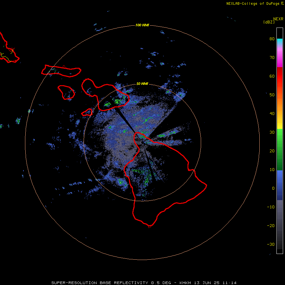The image size is (285, 285).
Task: Click the -10 dBZ color scale label
Action: point(271,207)
